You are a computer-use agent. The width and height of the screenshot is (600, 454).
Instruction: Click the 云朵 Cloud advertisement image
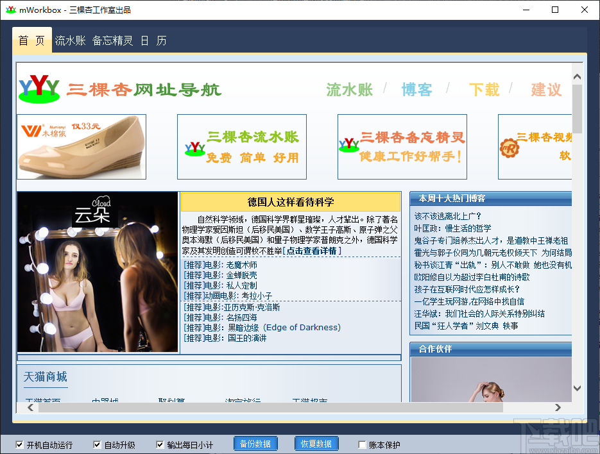pos(98,272)
